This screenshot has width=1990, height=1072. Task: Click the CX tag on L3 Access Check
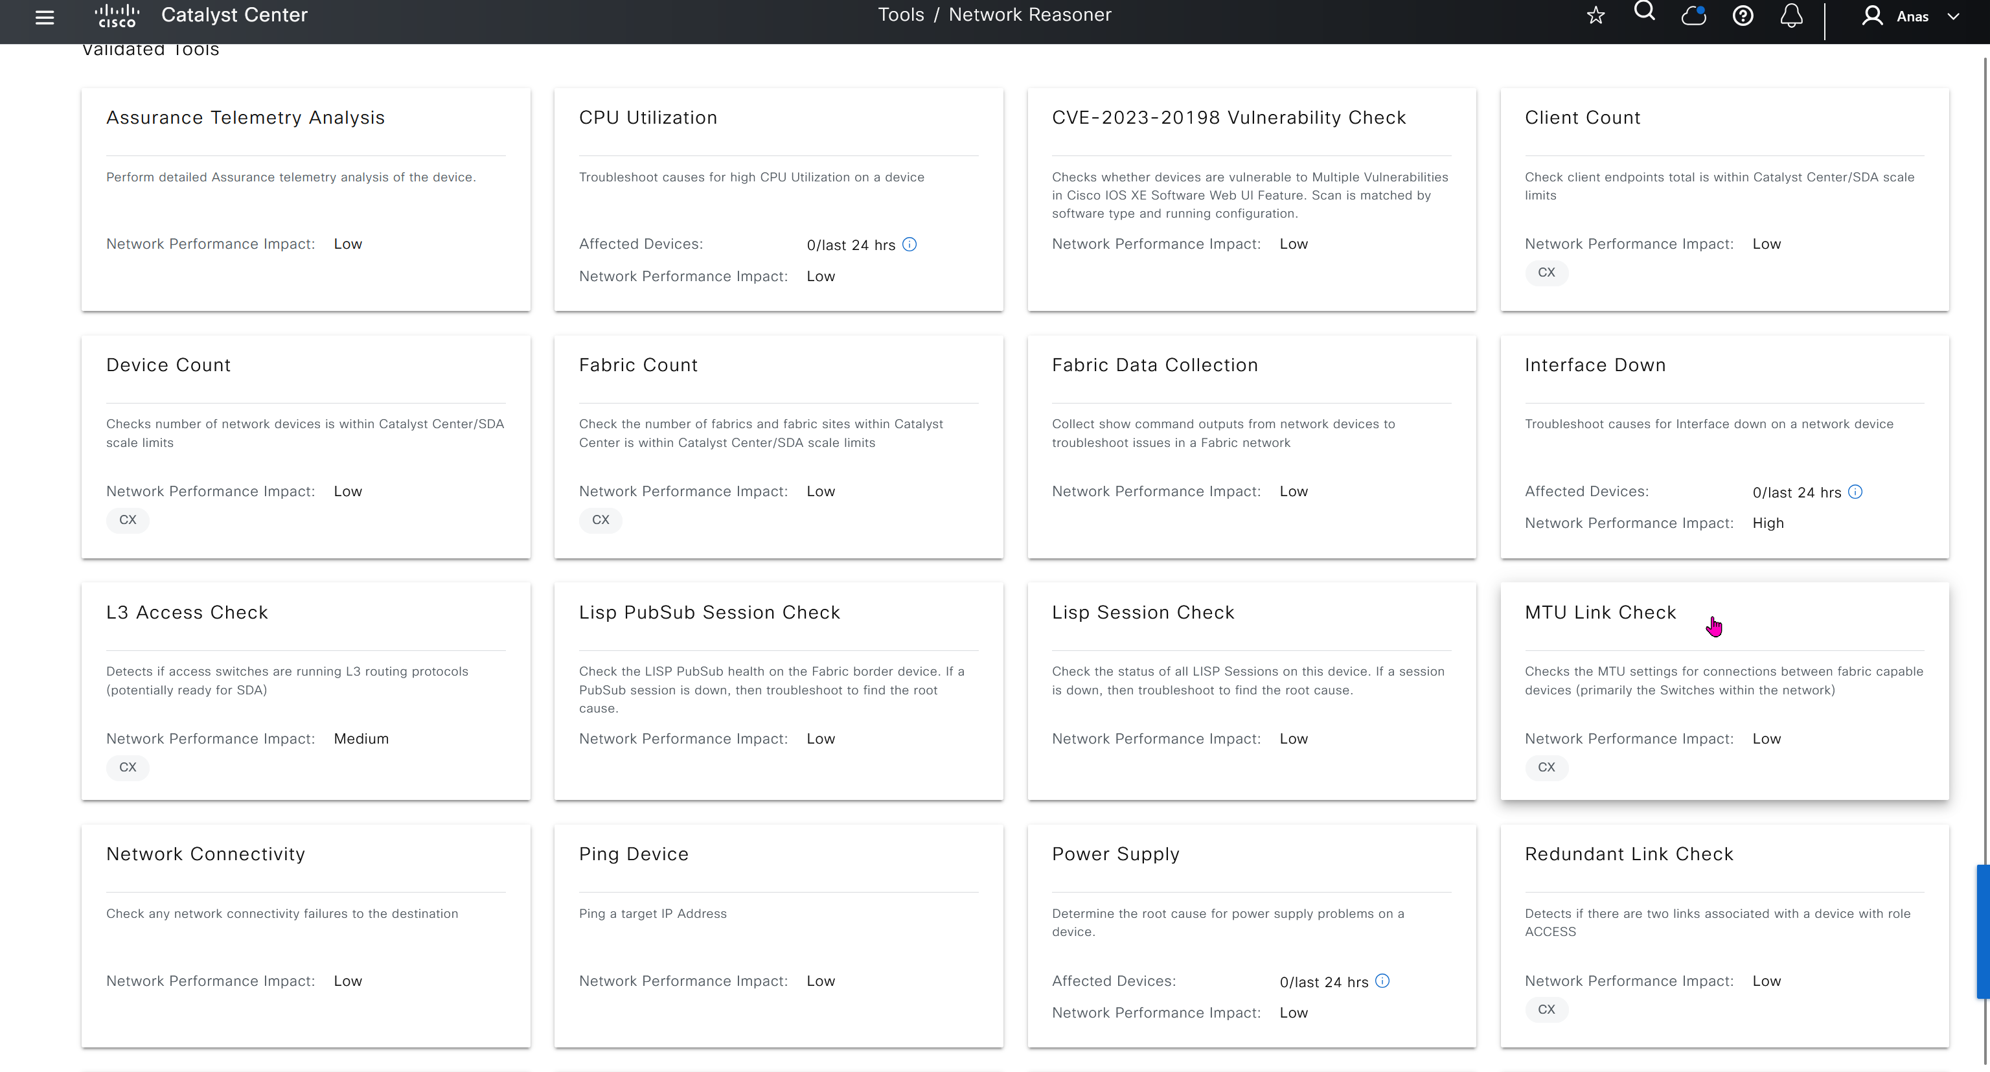[128, 768]
